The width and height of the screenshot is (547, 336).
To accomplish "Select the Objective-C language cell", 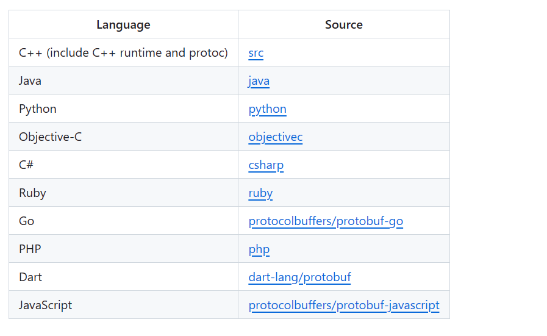I will coord(50,137).
